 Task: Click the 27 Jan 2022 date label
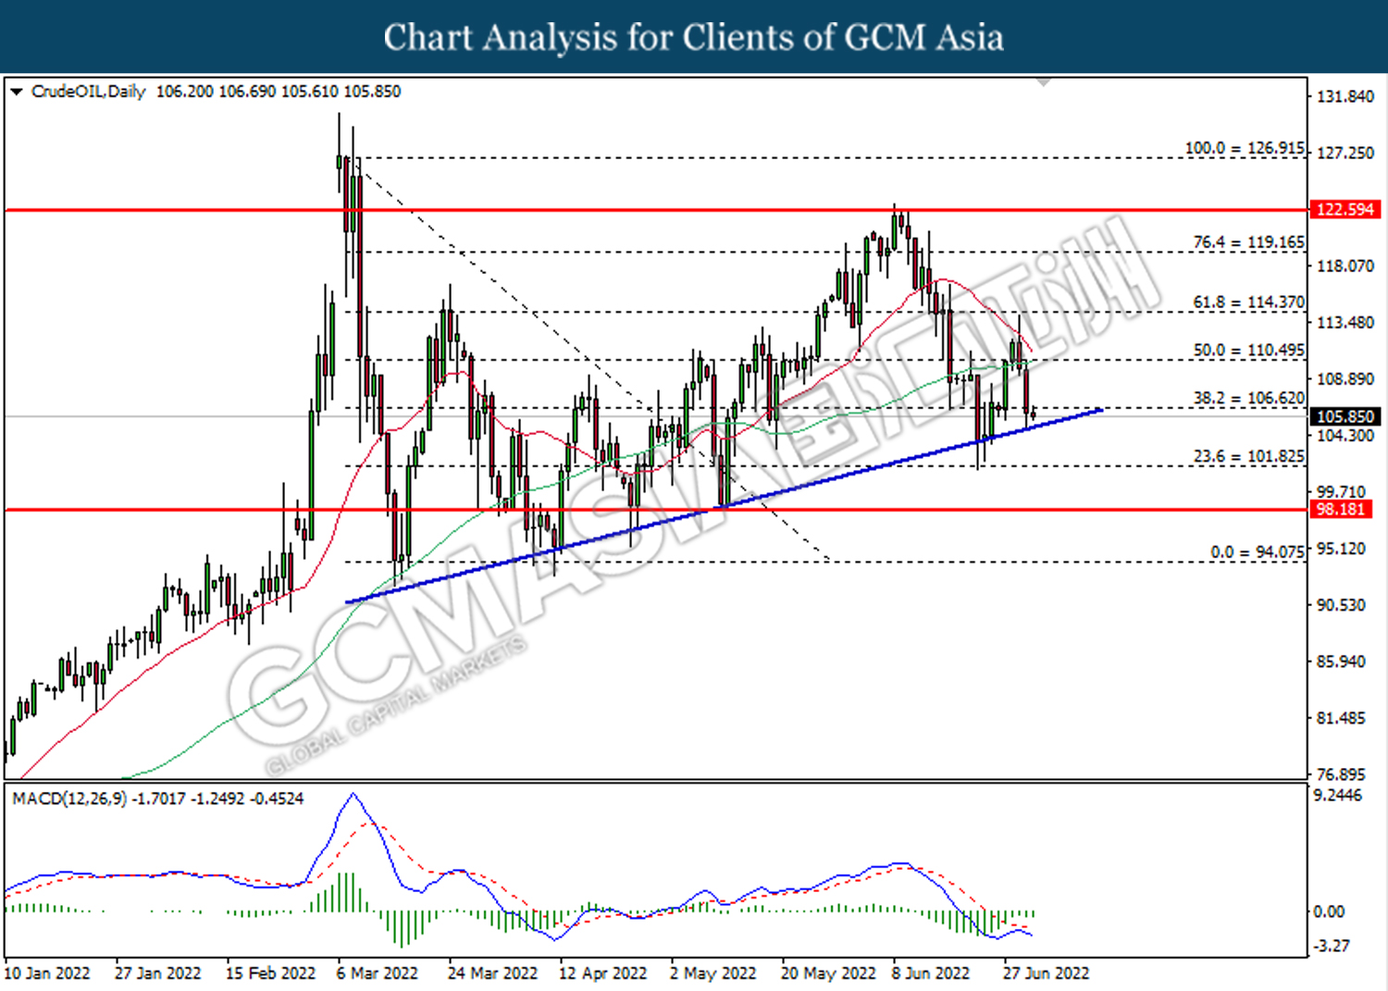157,973
